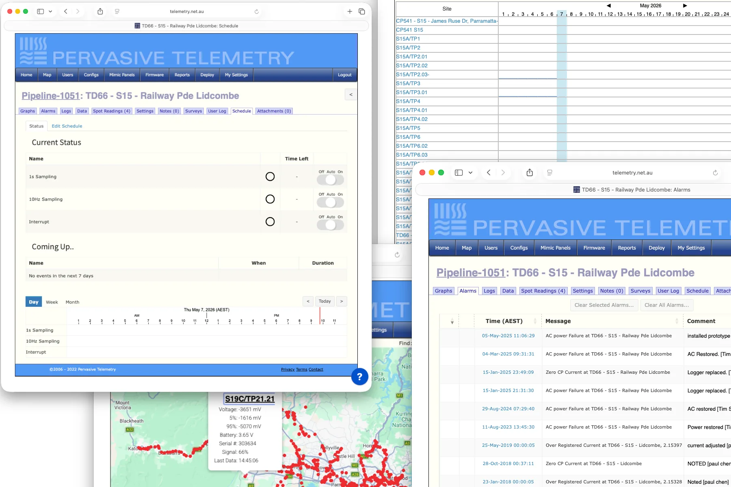The height and width of the screenshot is (487, 731).
Task: Go forward in Schedule Safari window
Action: (x=78, y=11)
